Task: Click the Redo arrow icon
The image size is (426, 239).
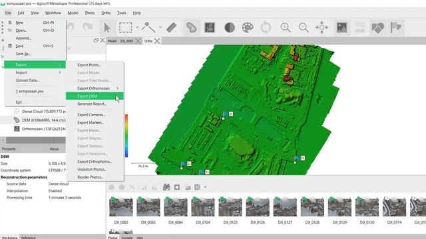Action: click(87, 27)
